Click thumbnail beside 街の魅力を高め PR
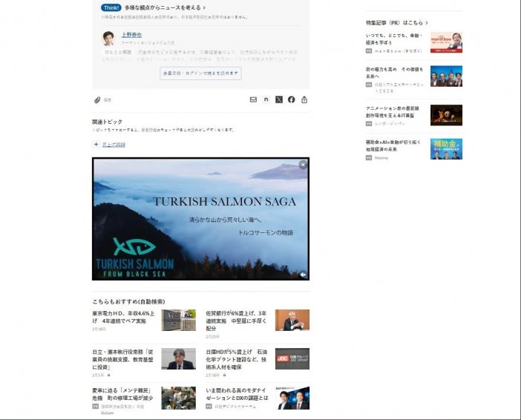 (446, 76)
